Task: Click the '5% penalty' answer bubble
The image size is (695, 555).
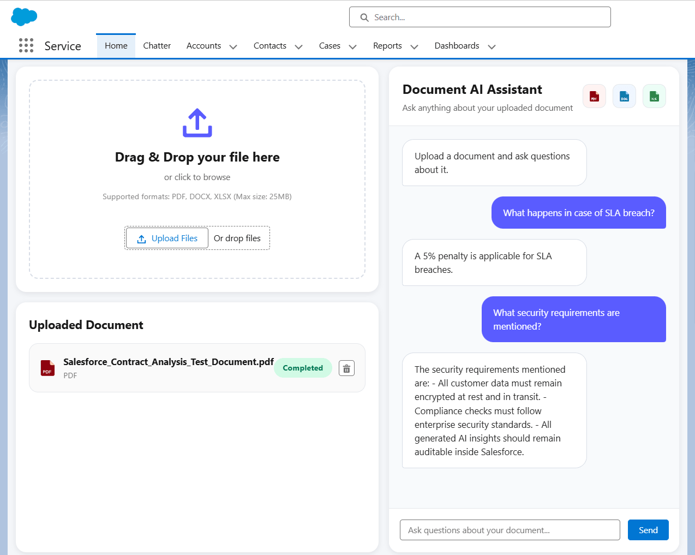Action: (x=494, y=262)
